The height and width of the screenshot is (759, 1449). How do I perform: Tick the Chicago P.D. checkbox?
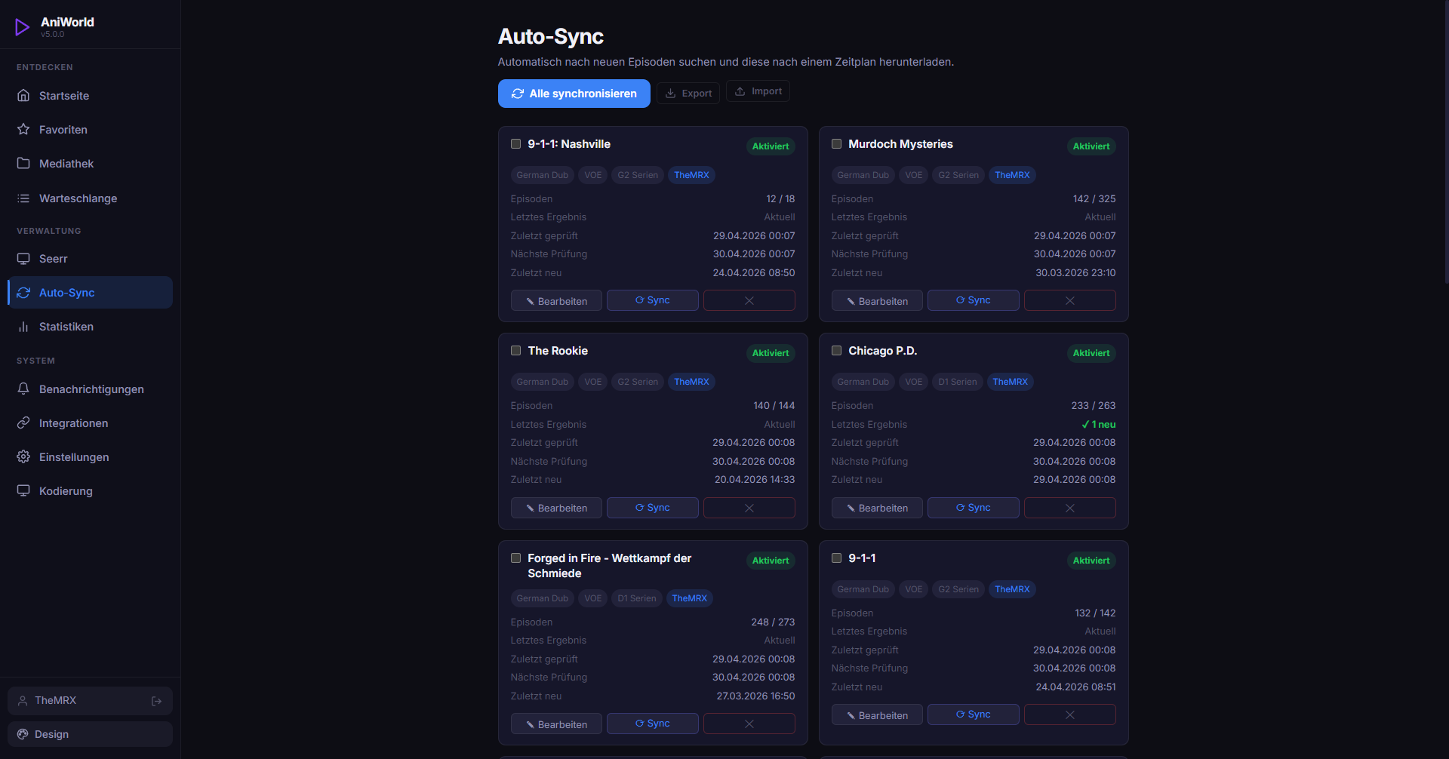coord(837,351)
